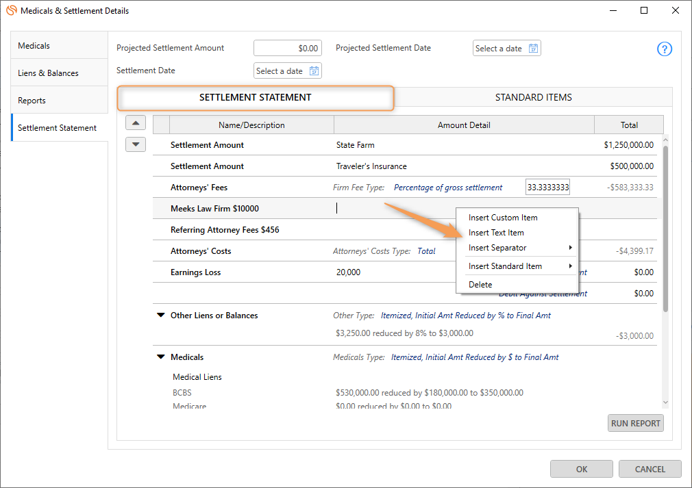Click the Projected Settlement Amount field

(x=287, y=48)
